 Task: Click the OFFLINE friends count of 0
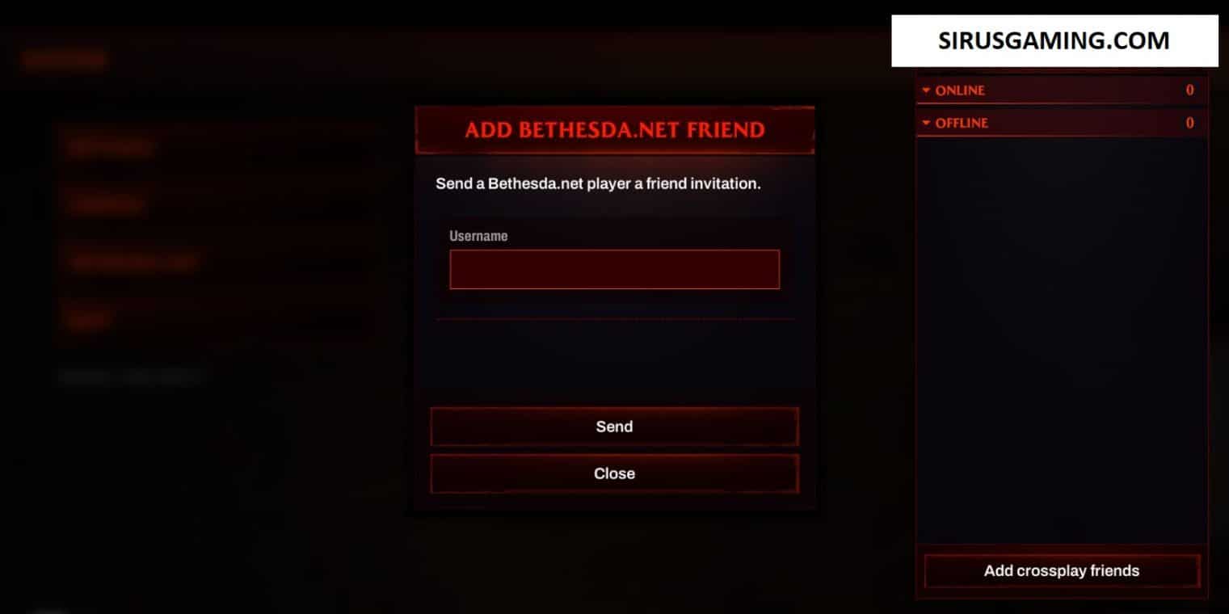click(x=1189, y=123)
